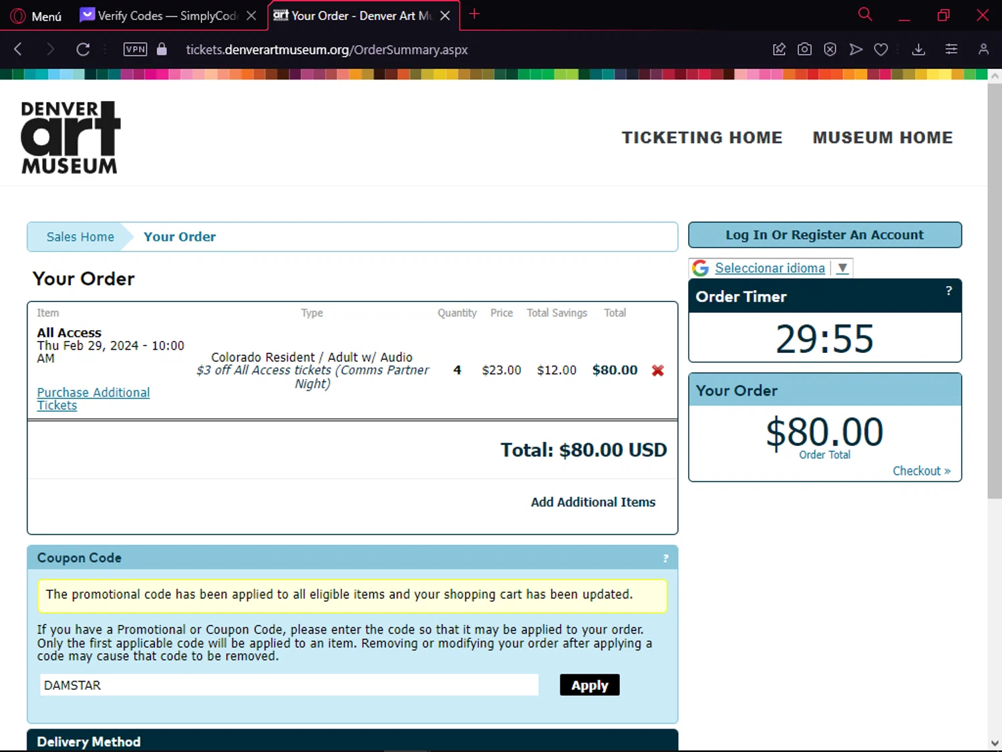The height and width of the screenshot is (752, 1002).
Task: Switch to Verify Codes SimplyCodes tab
Action: 158,15
